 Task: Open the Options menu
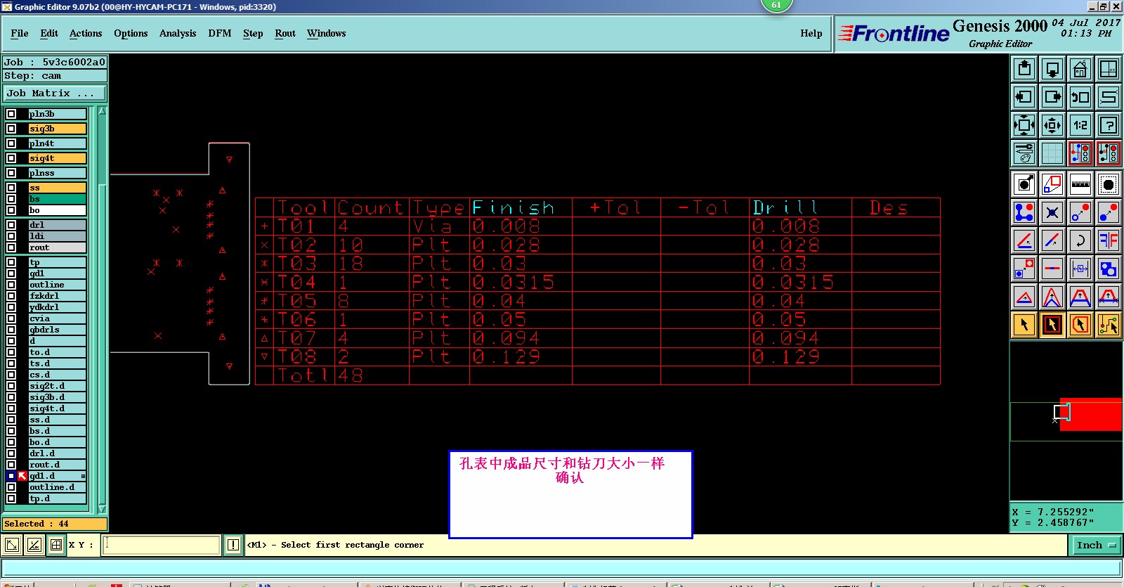pos(131,33)
